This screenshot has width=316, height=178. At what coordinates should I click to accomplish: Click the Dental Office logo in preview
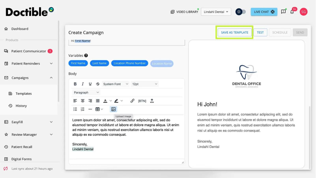[x=246, y=76]
